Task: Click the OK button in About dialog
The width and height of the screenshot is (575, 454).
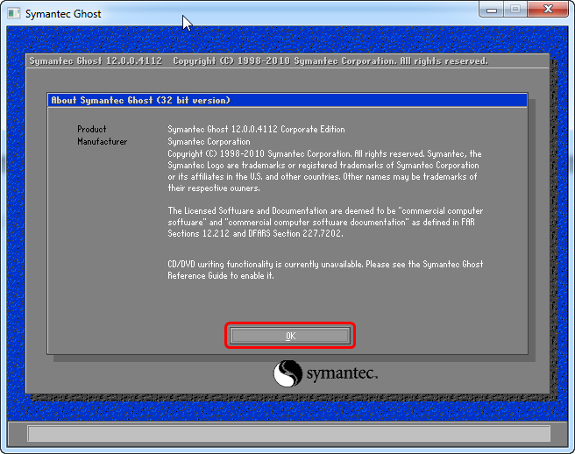Action: [290, 336]
